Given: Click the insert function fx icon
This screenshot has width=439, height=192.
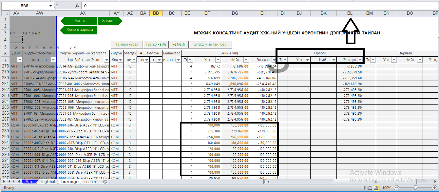Looking at the screenshot, I should pos(77,6).
